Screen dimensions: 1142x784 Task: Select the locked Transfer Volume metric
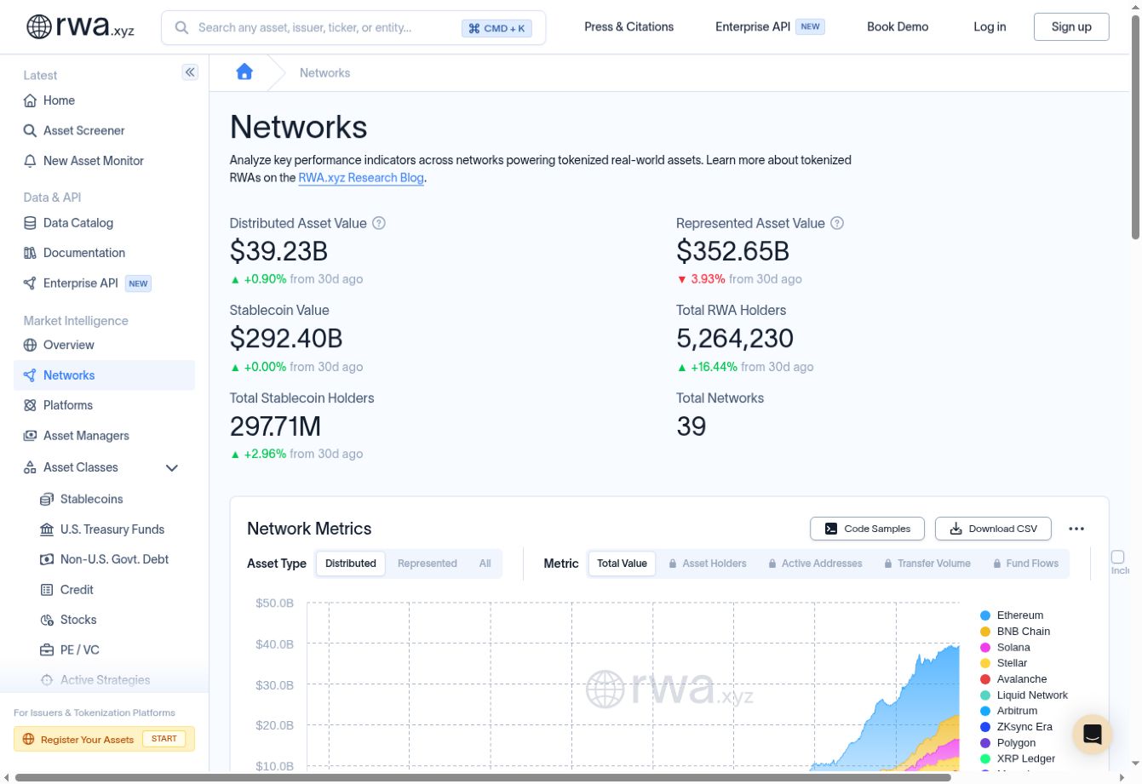(927, 564)
